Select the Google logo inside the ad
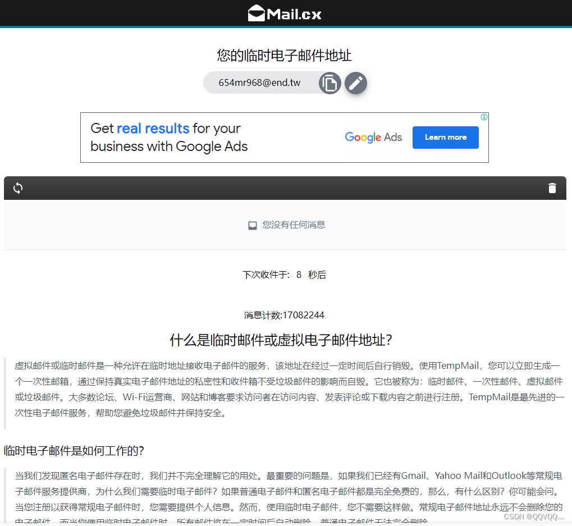This screenshot has height=526, width=572. (363, 137)
